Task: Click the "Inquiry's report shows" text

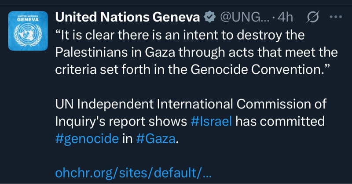Action: pos(121,121)
